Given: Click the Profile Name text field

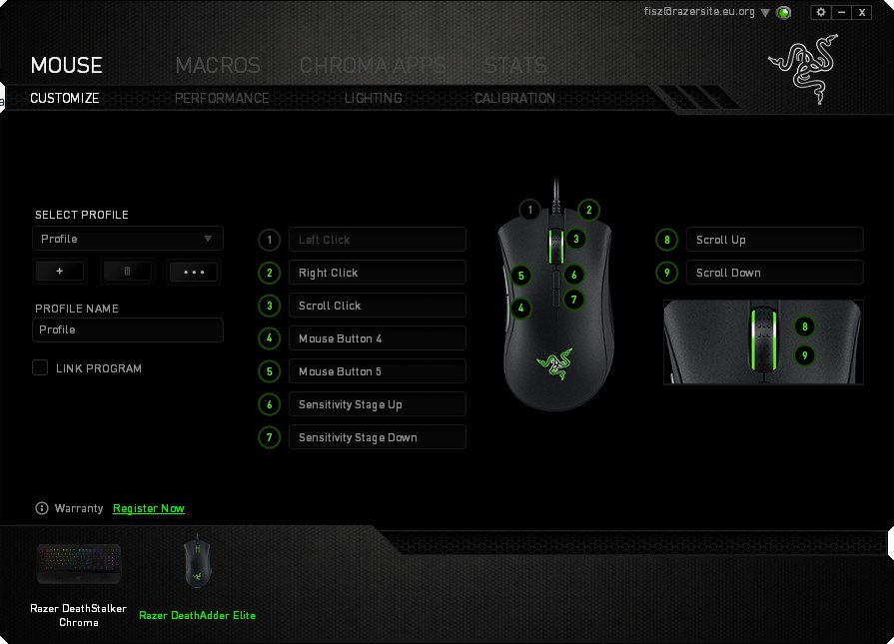Looking at the screenshot, I should [x=128, y=329].
